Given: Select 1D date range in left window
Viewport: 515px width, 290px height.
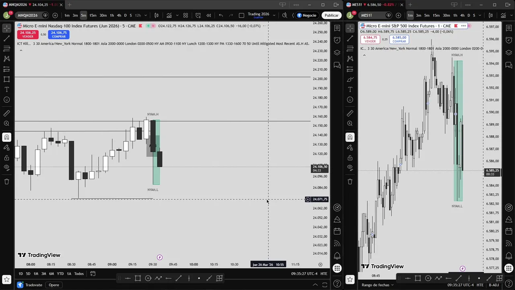Looking at the screenshot, I should pos(21,274).
